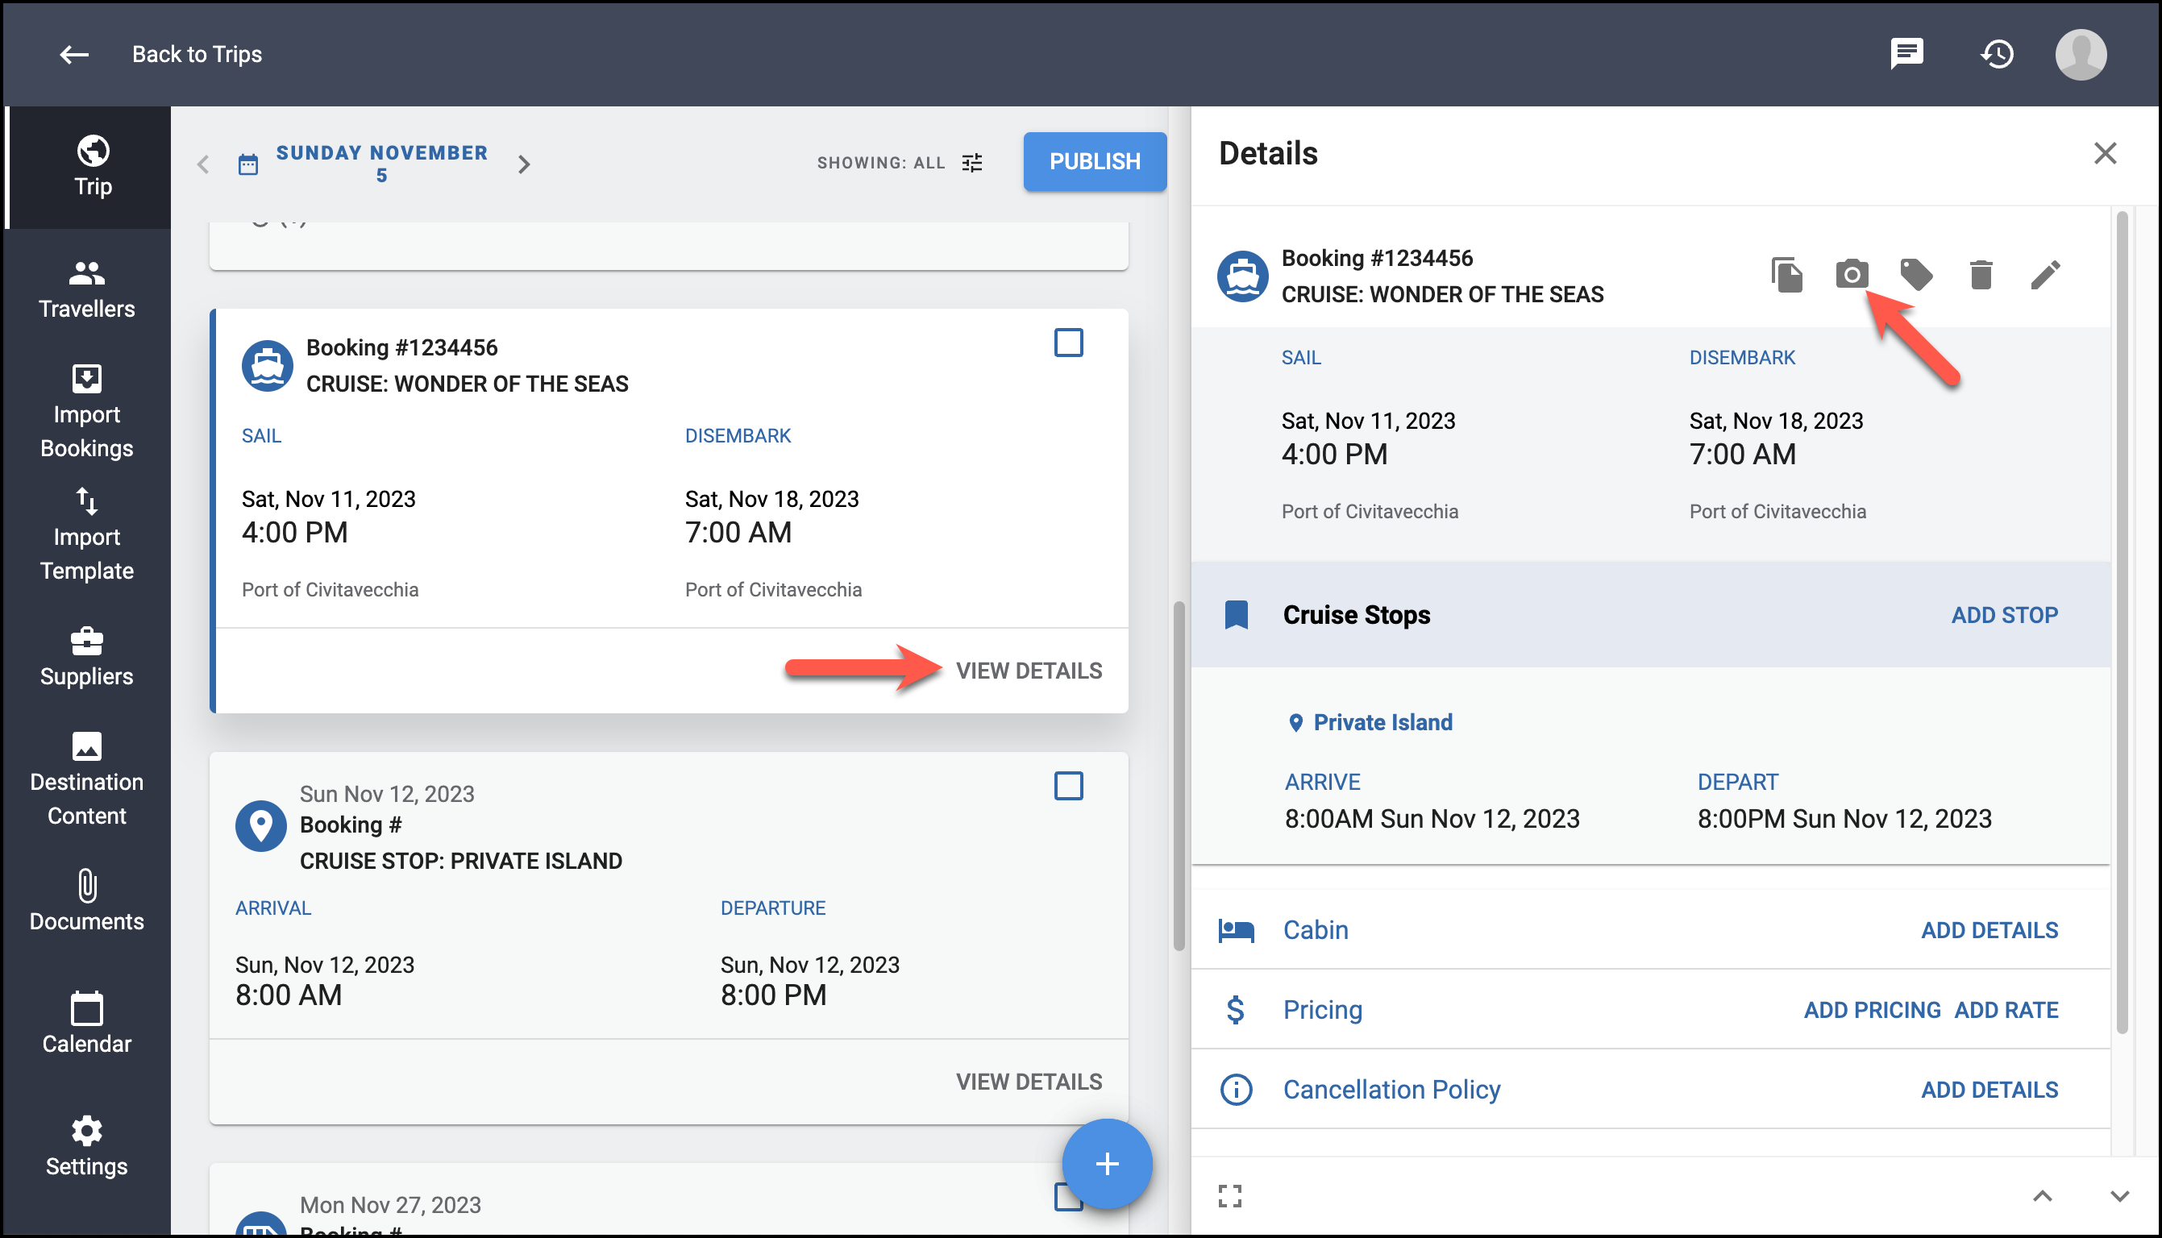The image size is (2162, 1238).
Task: Click the Cancellation Policy section label
Action: coord(1391,1090)
